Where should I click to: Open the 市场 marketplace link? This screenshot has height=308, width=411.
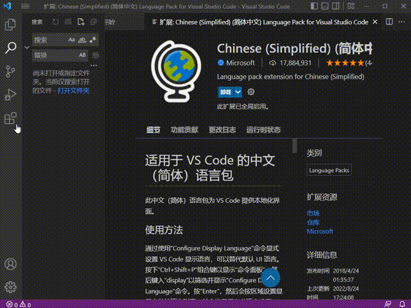[x=313, y=213]
